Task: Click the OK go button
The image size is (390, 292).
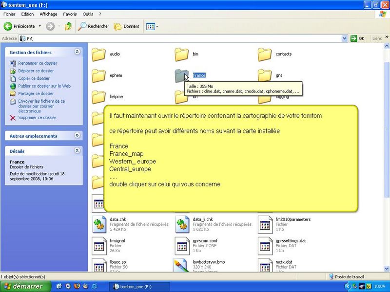Action: click(x=358, y=38)
